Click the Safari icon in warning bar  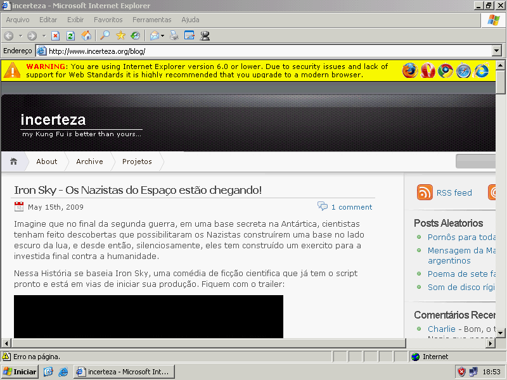pyautogui.click(x=464, y=70)
